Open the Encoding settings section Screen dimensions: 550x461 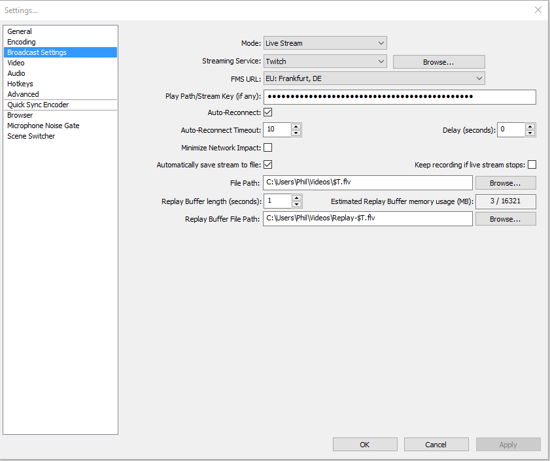pos(60,42)
